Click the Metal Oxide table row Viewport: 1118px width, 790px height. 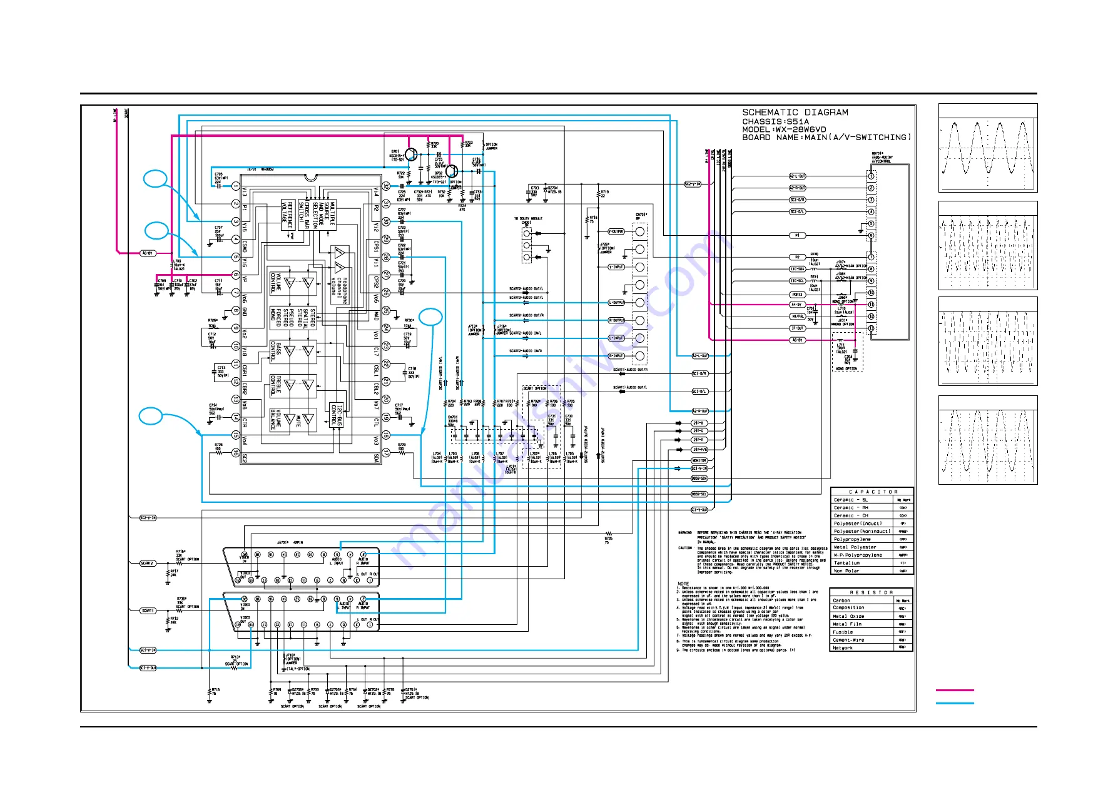coord(872,616)
